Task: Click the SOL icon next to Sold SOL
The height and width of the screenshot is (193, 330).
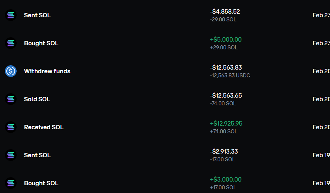Action: [x=11, y=99]
